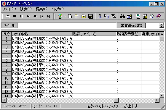Skip to the previous track
Viewport: 166px width, 110px height.
(x=42, y=16)
